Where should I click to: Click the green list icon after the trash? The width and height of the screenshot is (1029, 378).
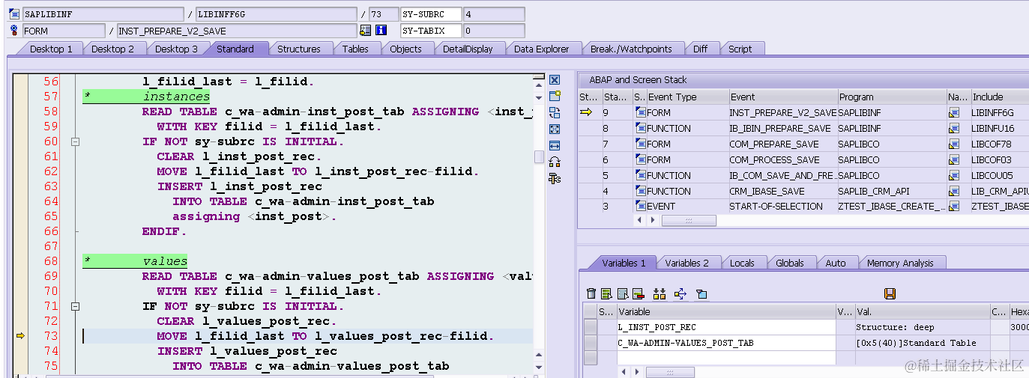click(x=606, y=293)
